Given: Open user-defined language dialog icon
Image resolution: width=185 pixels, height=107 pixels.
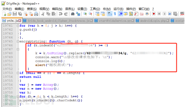Looking at the screenshot, I should pos(125,14).
